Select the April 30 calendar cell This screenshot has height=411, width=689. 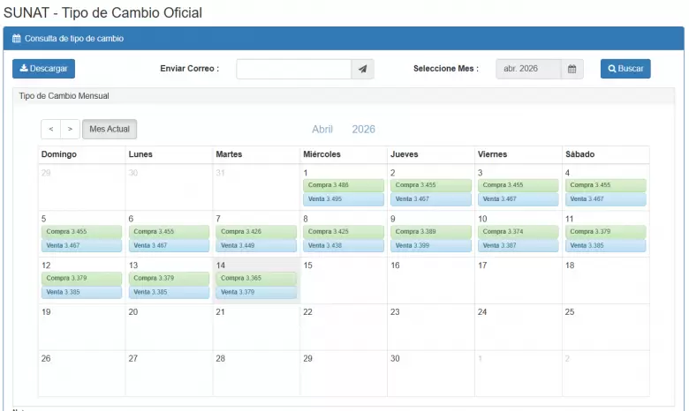(x=431, y=372)
